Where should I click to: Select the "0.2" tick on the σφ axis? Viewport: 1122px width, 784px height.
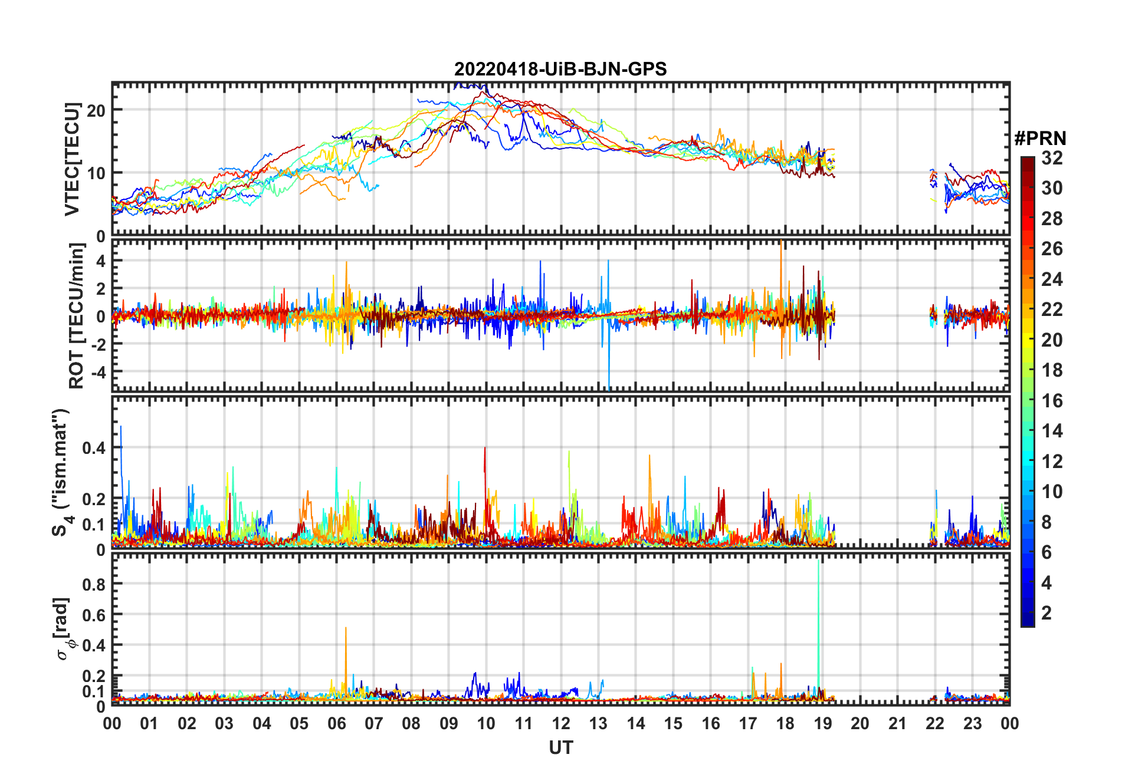tap(94, 676)
